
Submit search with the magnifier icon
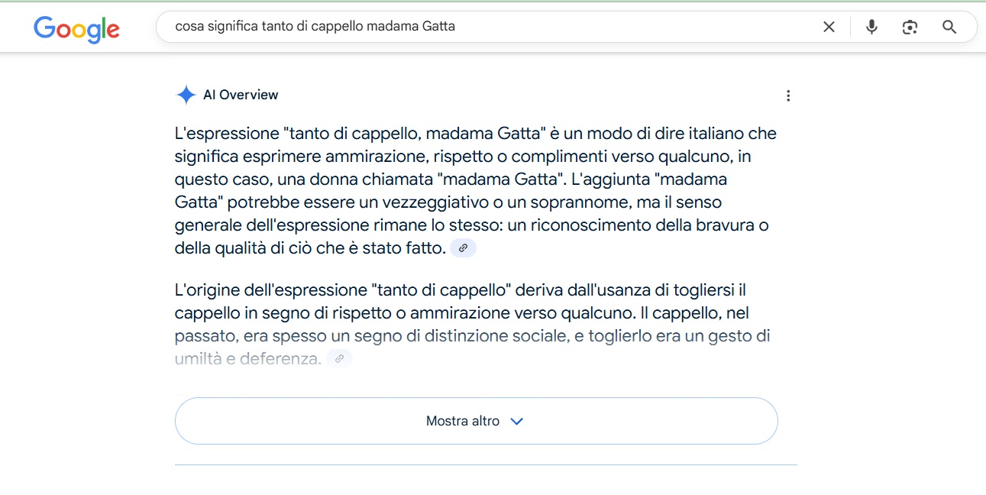(949, 27)
